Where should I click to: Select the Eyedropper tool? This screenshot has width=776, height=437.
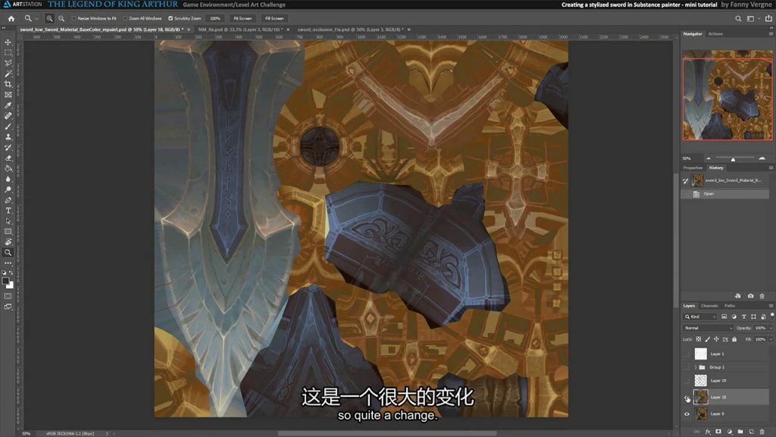(x=8, y=105)
